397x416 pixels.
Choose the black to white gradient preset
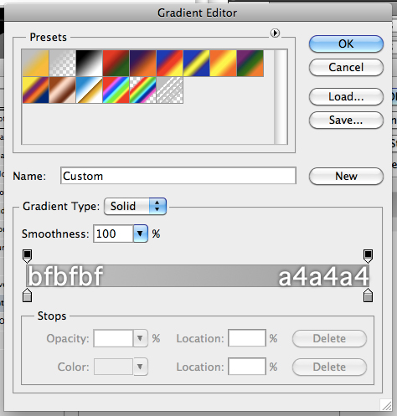[x=89, y=64]
